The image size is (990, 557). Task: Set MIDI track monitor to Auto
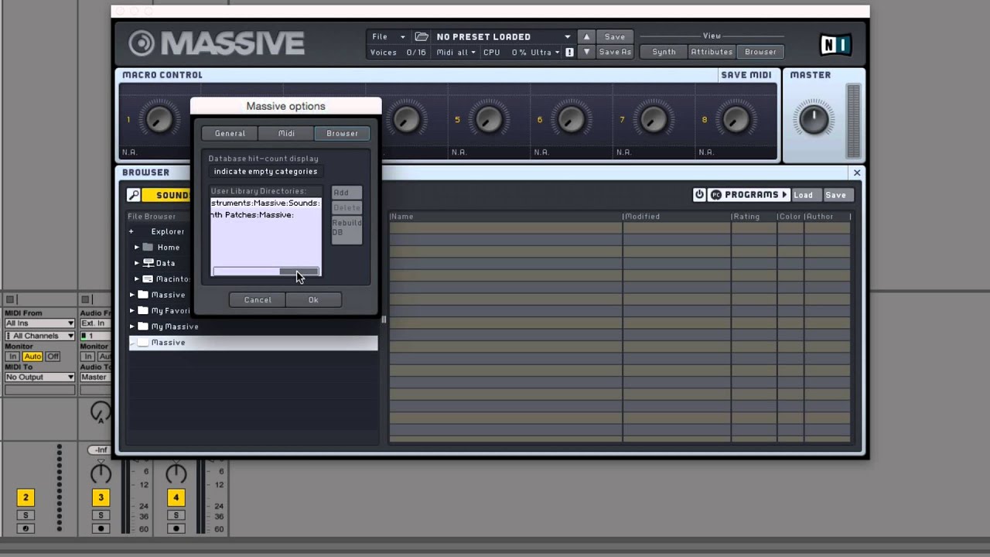pos(32,357)
